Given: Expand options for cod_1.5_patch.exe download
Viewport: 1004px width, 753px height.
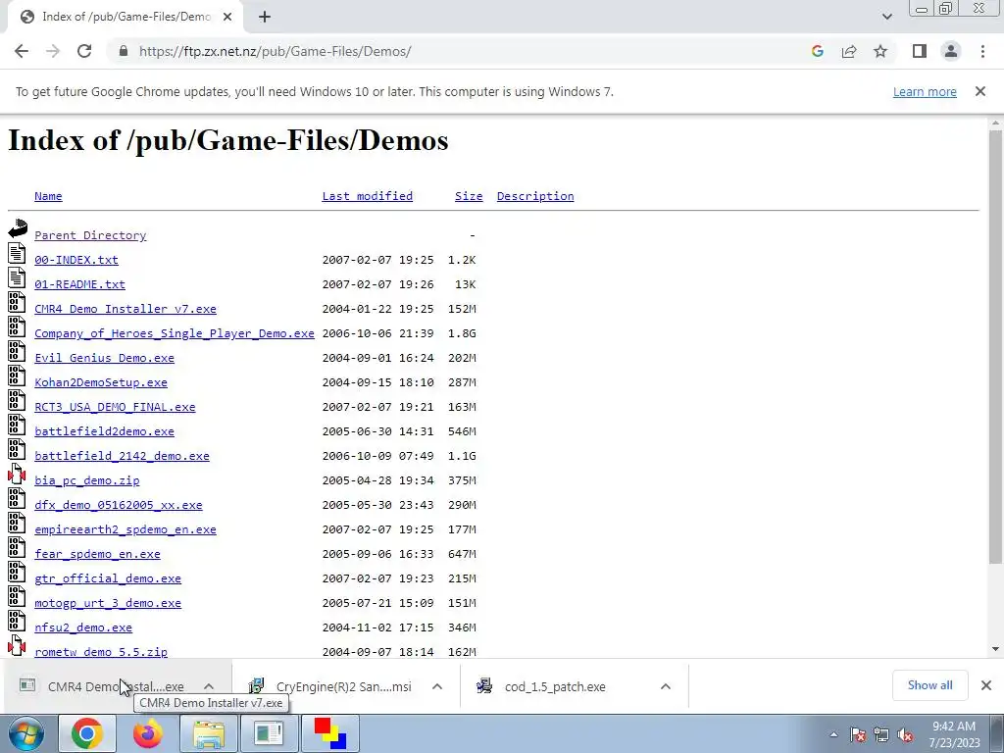Looking at the screenshot, I should (666, 686).
